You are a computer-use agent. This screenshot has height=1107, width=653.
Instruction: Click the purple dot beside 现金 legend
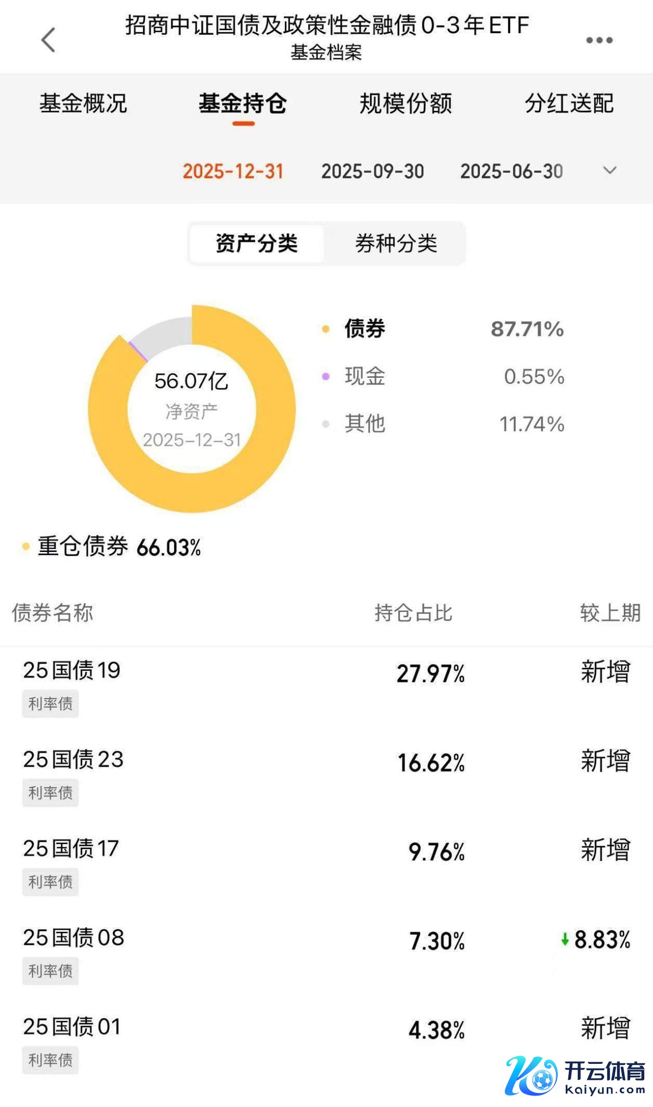326,376
